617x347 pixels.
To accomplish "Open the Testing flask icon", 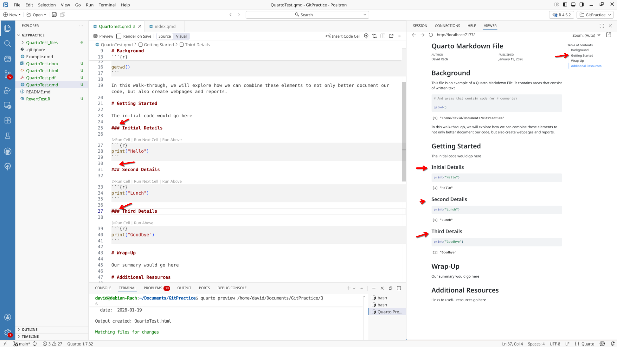I will coord(7,136).
